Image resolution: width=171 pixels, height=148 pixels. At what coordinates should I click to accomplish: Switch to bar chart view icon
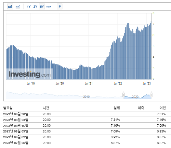[x=10, y=6]
